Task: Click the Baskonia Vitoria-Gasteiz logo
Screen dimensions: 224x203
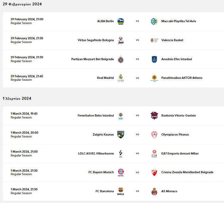Action: [x=154, y=116]
